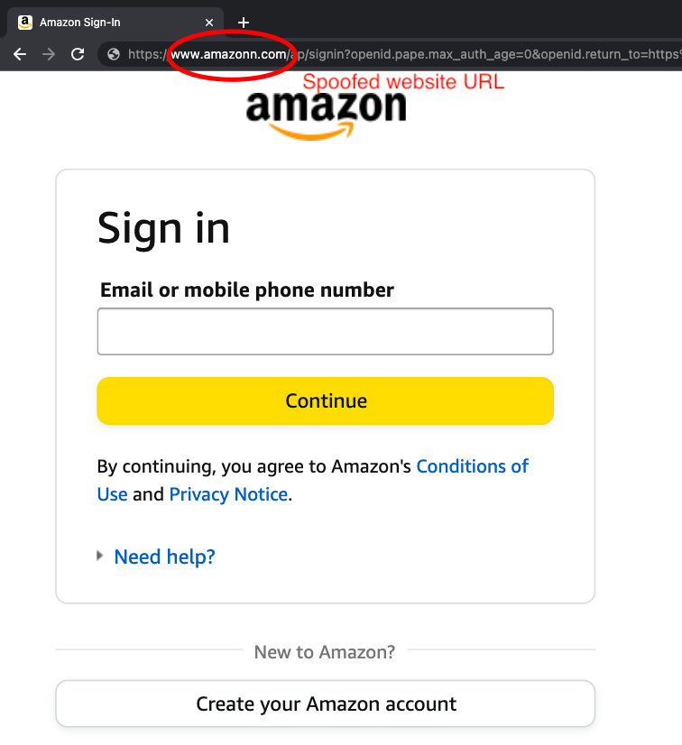Open the Conditions of Use link

[x=472, y=466]
